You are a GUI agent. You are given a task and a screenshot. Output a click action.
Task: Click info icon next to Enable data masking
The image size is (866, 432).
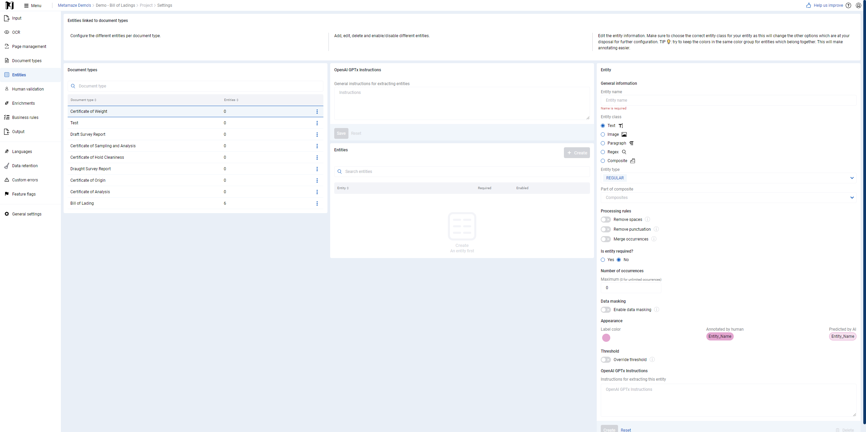coord(657,310)
